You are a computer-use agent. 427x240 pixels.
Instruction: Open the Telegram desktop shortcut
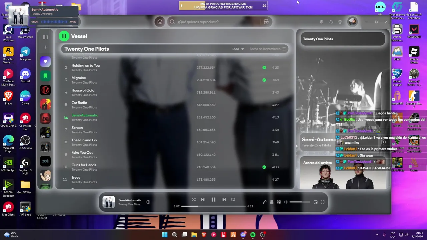coord(25,53)
